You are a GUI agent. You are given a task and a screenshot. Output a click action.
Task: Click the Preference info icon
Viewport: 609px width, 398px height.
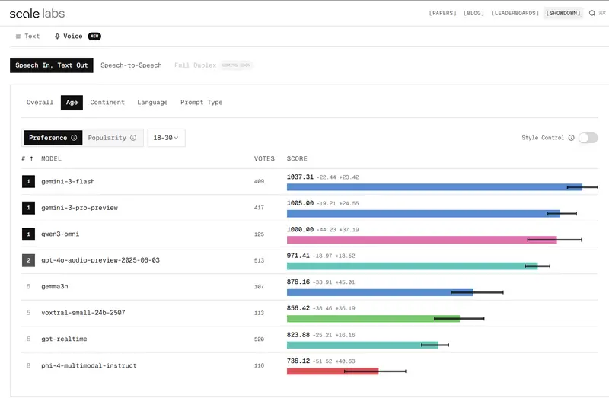(74, 138)
